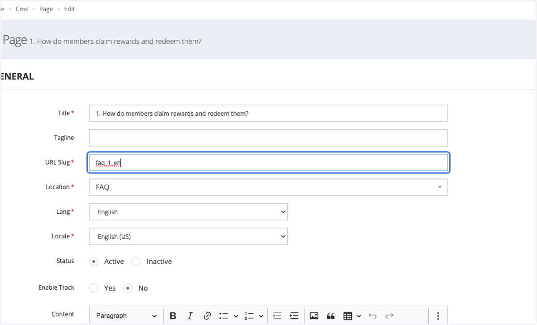Click into the URL Slug field

(268, 163)
